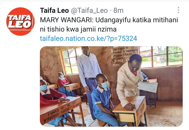Viewport: 189px width, 130px height.
Task: Click the 8m tweet timestamp
Action: coord(118,11)
